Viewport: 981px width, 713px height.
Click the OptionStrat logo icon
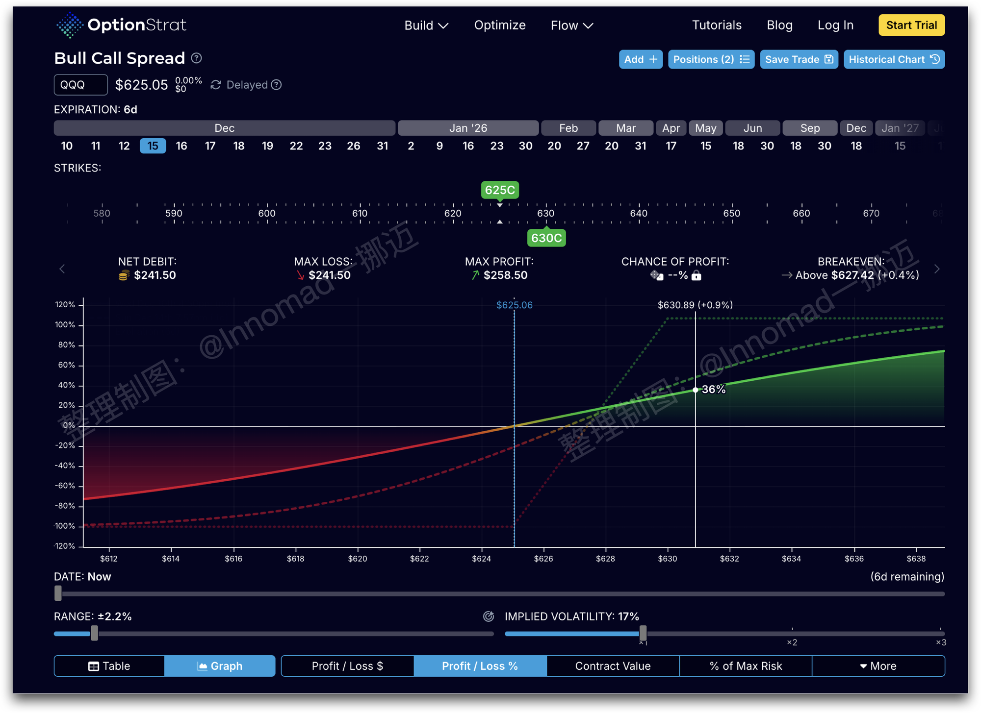tap(70, 25)
